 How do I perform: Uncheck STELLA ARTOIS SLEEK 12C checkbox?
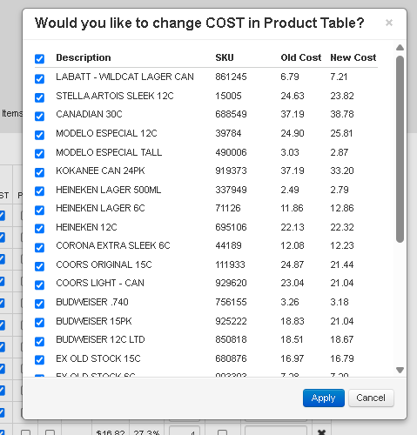pyautogui.click(x=39, y=97)
